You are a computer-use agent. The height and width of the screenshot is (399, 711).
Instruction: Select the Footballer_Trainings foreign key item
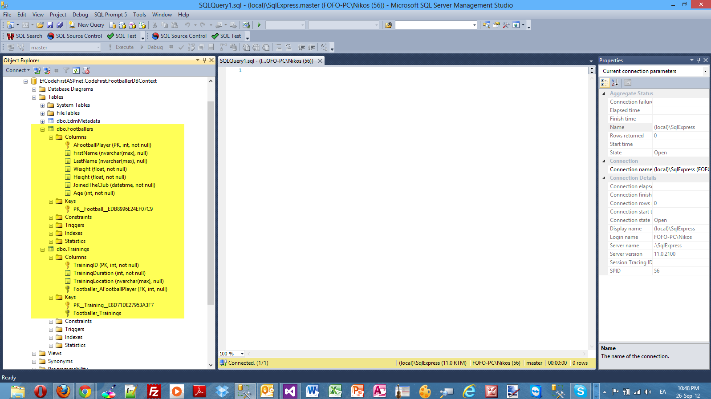(97, 313)
